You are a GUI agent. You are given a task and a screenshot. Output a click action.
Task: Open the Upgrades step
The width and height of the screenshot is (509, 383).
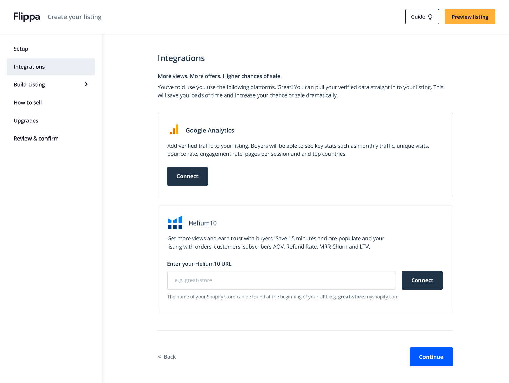tap(26, 121)
